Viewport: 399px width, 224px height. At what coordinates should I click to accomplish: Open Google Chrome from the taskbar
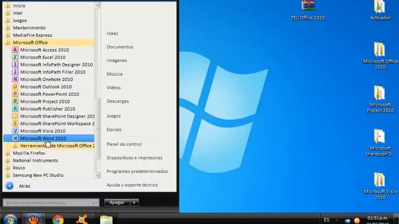coord(58,220)
